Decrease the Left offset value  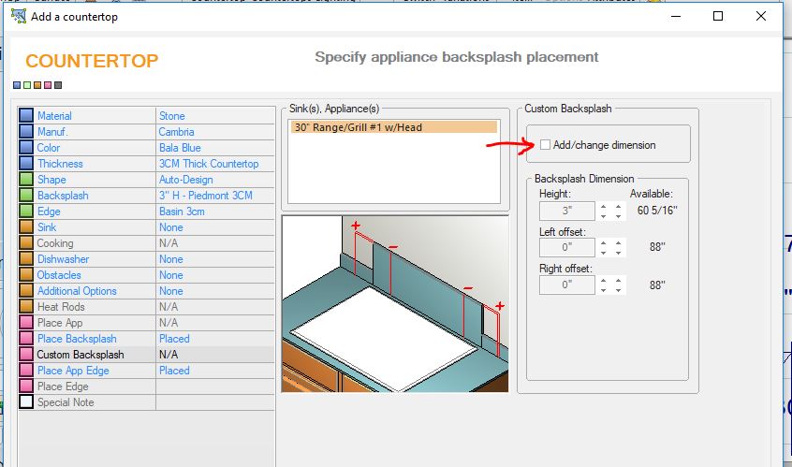[604, 253]
